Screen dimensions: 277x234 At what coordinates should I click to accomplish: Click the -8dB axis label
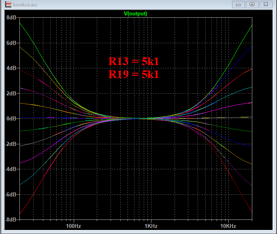point(11,220)
